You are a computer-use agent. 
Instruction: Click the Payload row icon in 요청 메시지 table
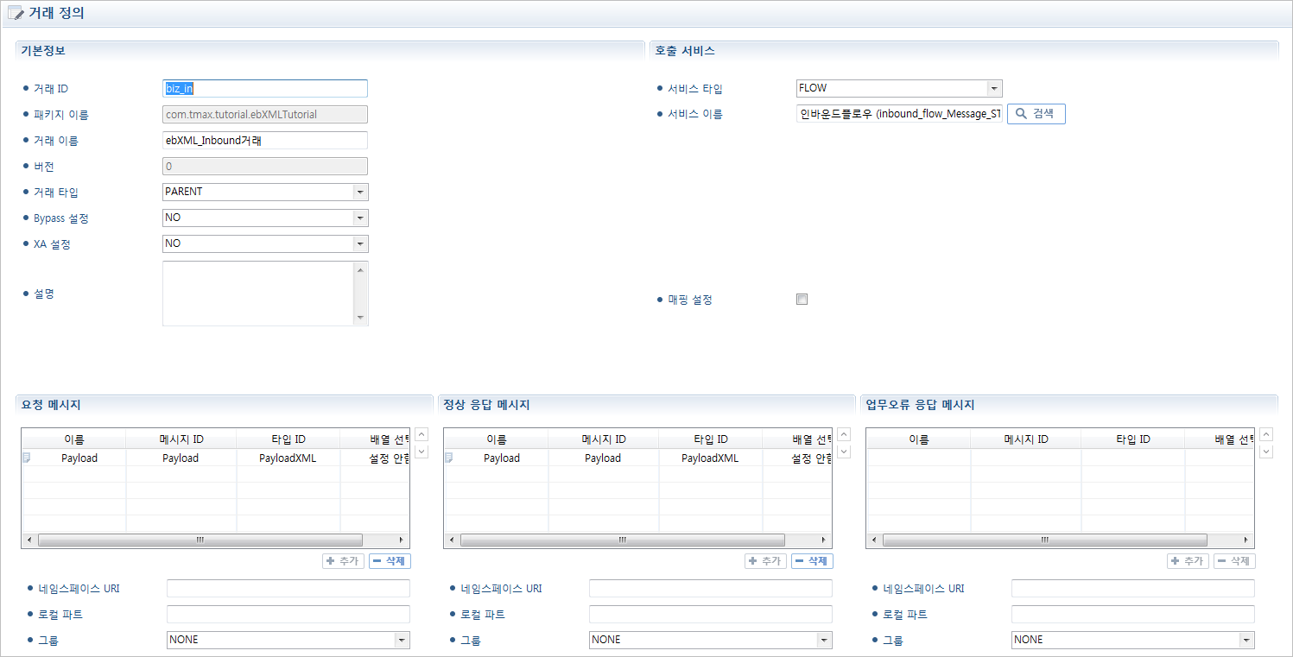27,458
